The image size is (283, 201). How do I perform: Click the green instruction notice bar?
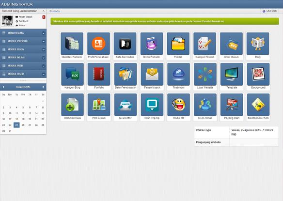click(165, 21)
